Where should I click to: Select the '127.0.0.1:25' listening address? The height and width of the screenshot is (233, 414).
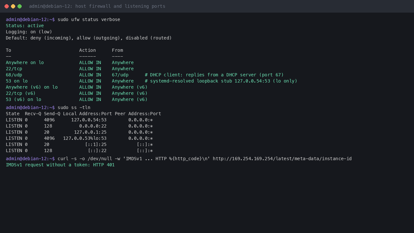pyautogui.click(x=90, y=132)
